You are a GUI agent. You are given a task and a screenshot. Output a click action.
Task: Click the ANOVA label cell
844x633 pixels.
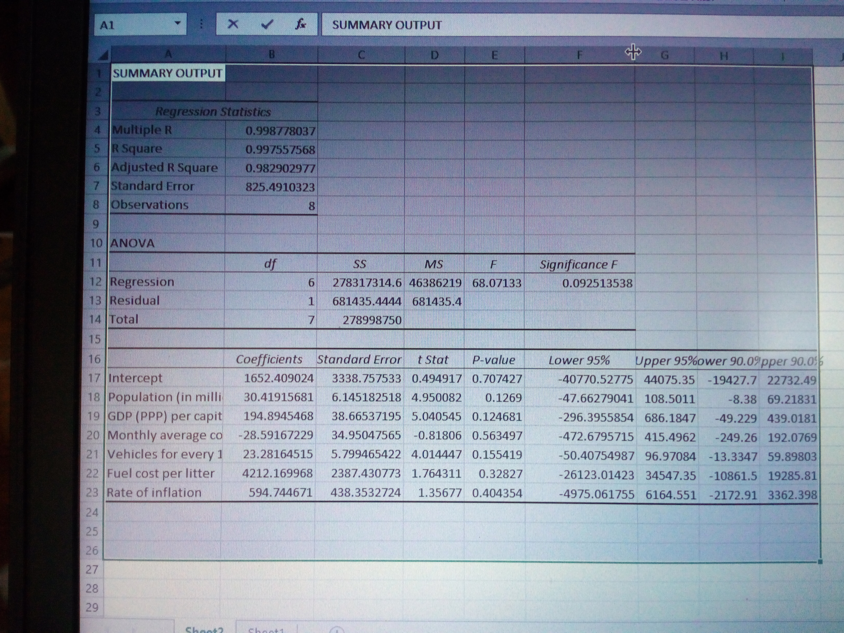(x=132, y=243)
